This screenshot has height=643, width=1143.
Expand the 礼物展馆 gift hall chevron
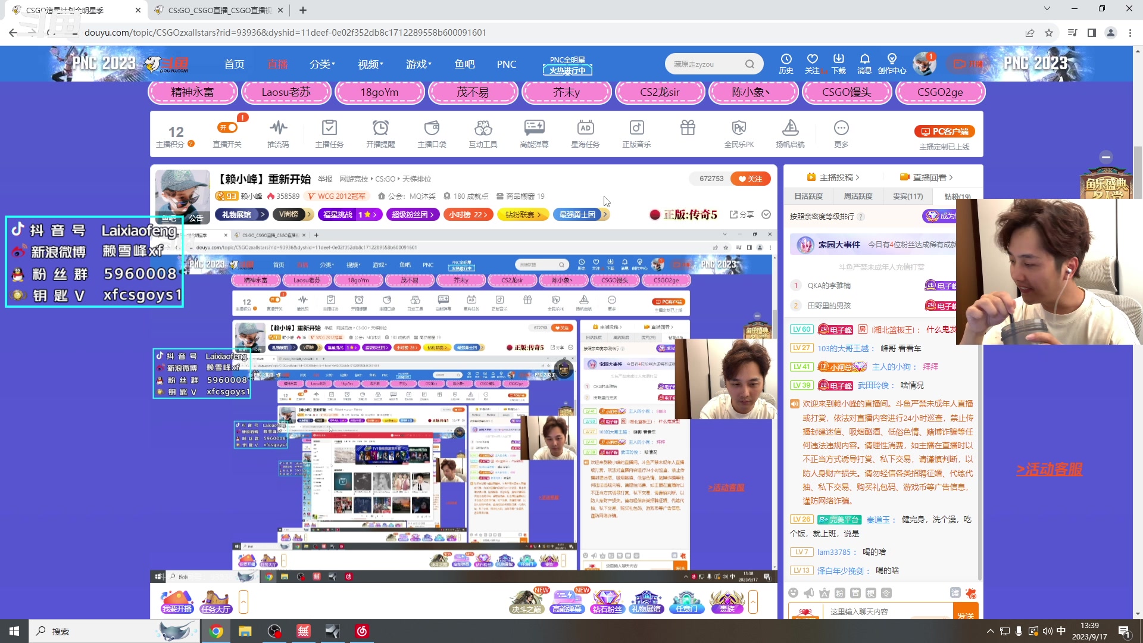coord(262,214)
